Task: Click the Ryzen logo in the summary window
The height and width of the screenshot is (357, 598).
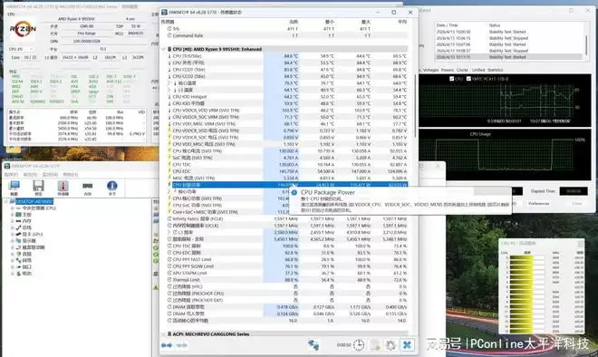Action: pyautogui.click(x=23, y=29)
